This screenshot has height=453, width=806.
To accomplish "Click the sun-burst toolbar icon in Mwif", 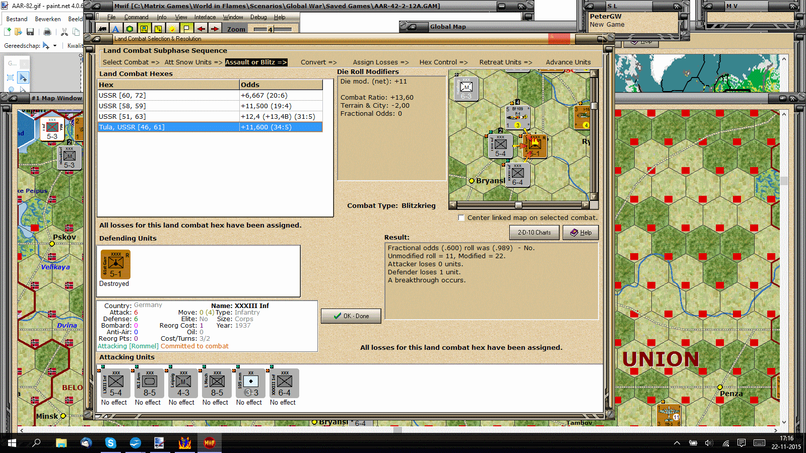I will (x=172, y=29).
